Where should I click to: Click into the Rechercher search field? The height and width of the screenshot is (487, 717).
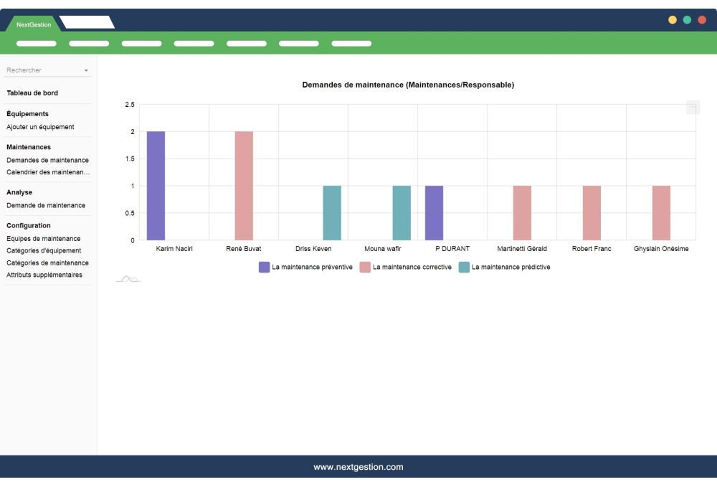[x=42, y=70]
